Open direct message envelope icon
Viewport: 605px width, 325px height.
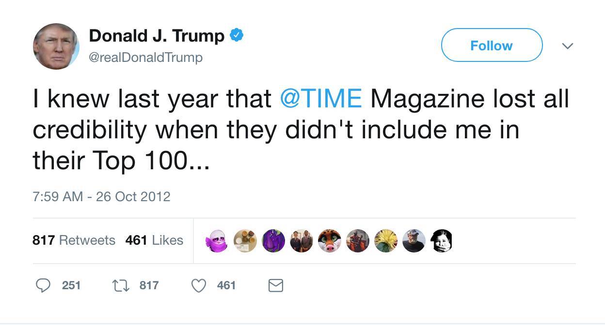[x=276, y=286]
